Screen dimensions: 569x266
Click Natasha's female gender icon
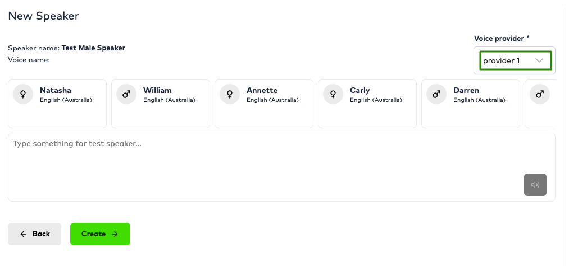(23, 94)
